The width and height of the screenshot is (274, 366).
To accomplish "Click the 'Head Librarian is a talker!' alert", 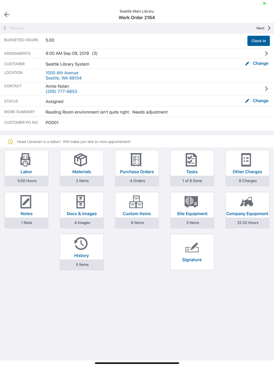I will click(x=74, y=142).
